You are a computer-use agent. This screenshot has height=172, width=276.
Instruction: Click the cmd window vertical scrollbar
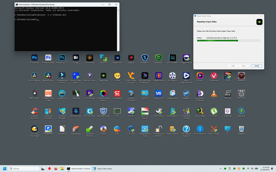(x=118, y=29)
